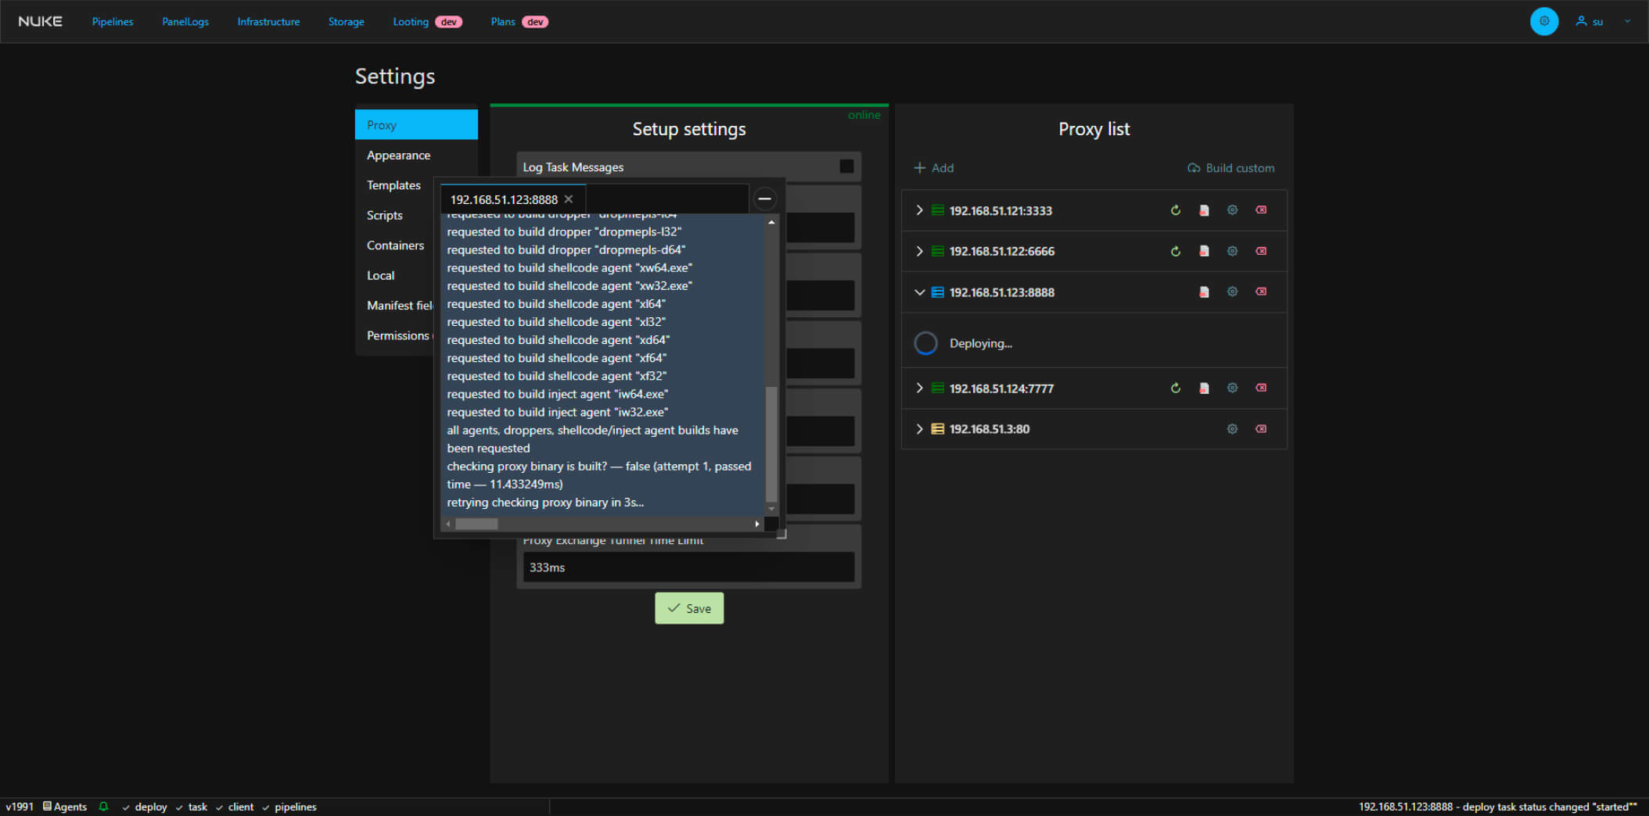Open the Pipelines menu in top navigation

[113, 22]
